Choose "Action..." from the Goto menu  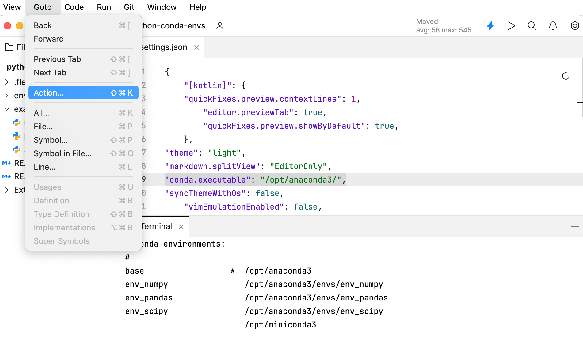click(49, 93)
